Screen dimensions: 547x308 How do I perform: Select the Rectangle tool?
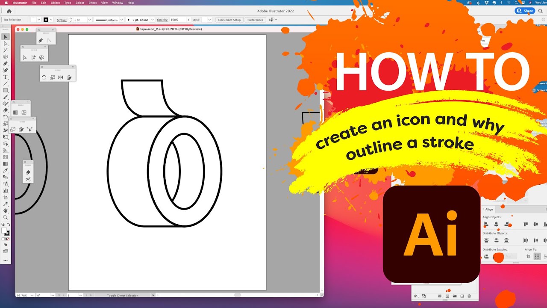point(6,90)
